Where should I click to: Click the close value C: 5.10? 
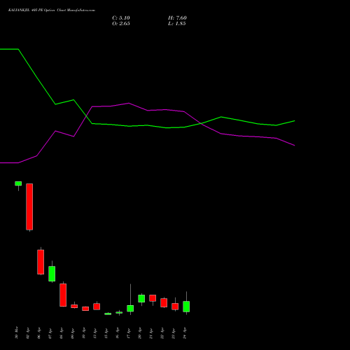pyautogui.click(x=121, y=18)
